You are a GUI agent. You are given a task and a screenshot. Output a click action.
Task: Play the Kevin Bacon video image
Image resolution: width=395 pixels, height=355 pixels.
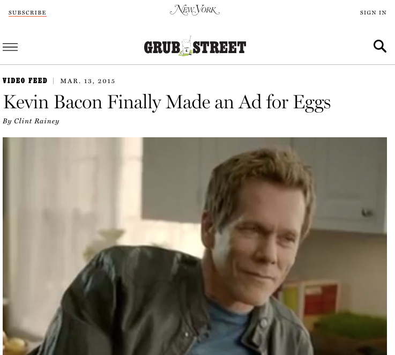(x=195, y=246)
